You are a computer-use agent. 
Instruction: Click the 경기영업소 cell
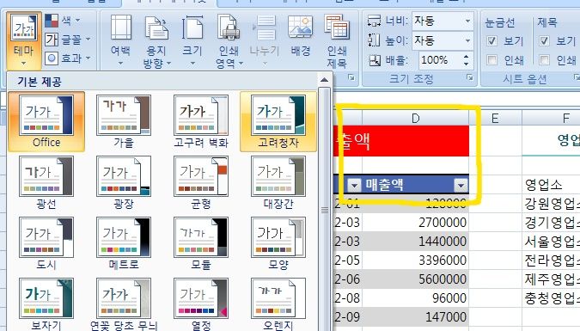click(551, 223)
